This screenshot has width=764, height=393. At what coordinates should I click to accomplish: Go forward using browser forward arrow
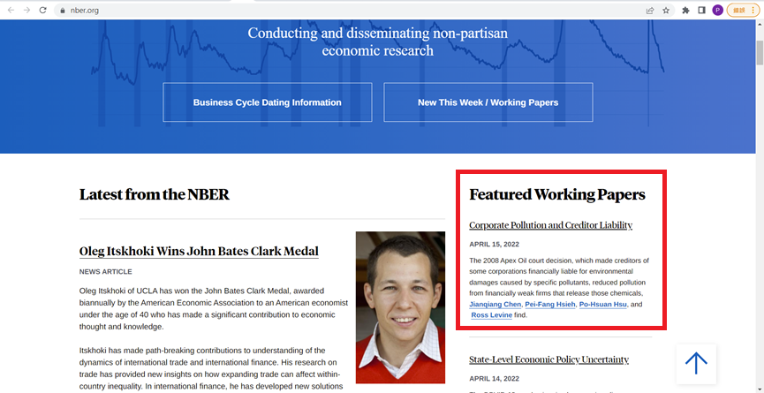(26, 11)
